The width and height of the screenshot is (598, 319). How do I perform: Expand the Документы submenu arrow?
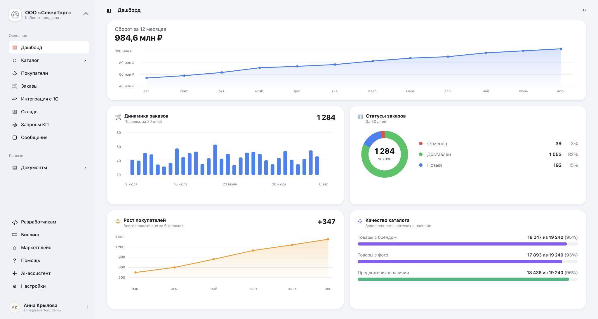coord(85,168)
